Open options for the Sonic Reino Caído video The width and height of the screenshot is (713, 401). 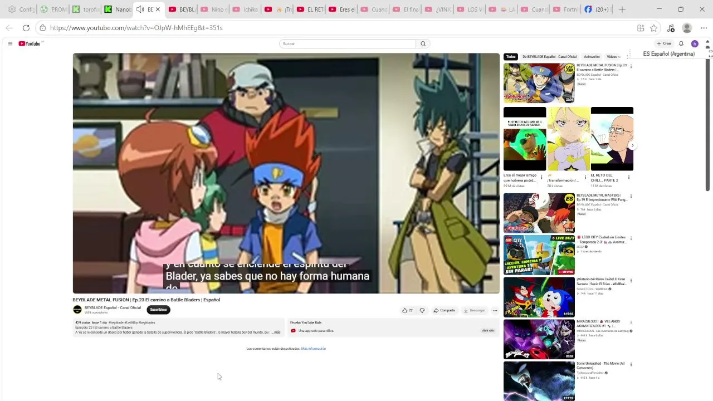coord(631,281)
